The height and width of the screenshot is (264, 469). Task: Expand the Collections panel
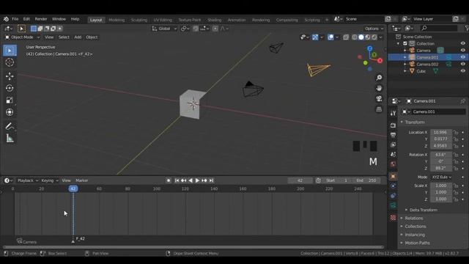click(416, 227)
